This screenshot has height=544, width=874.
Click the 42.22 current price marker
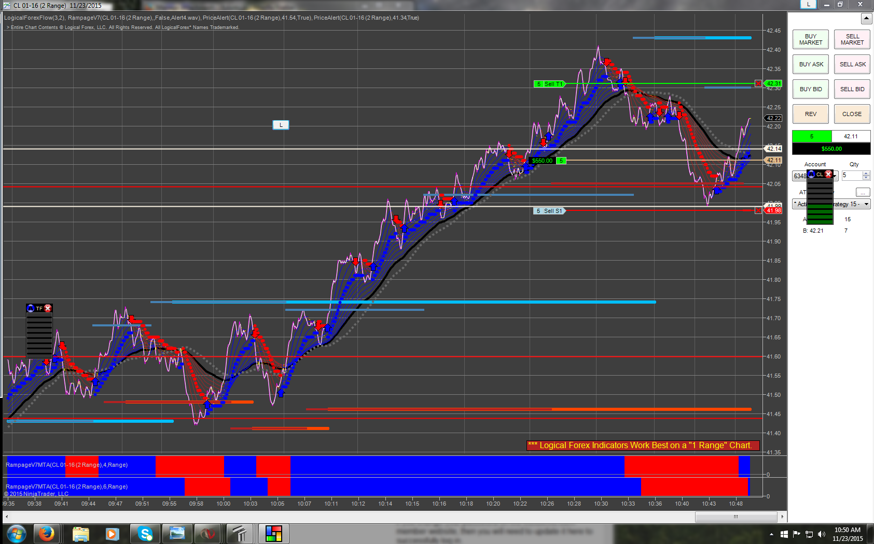pos(774,118)
